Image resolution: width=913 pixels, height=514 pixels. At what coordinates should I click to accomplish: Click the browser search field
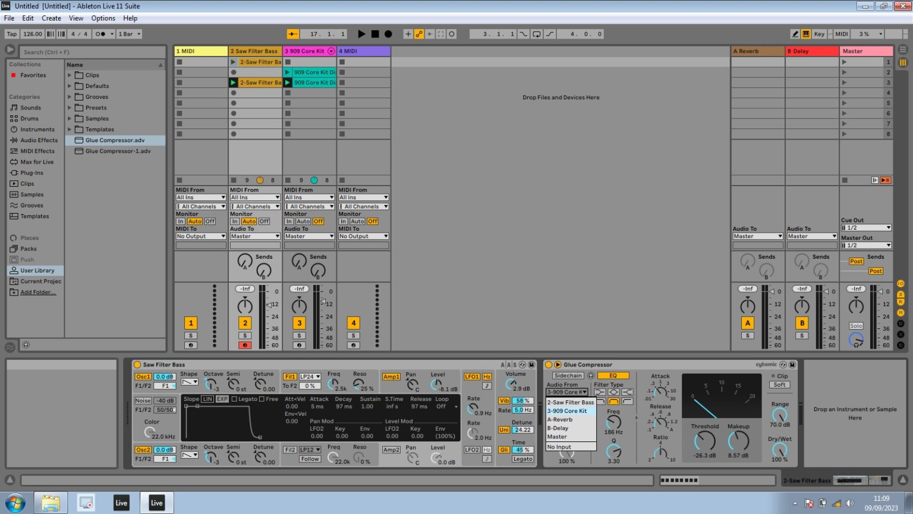92,52
